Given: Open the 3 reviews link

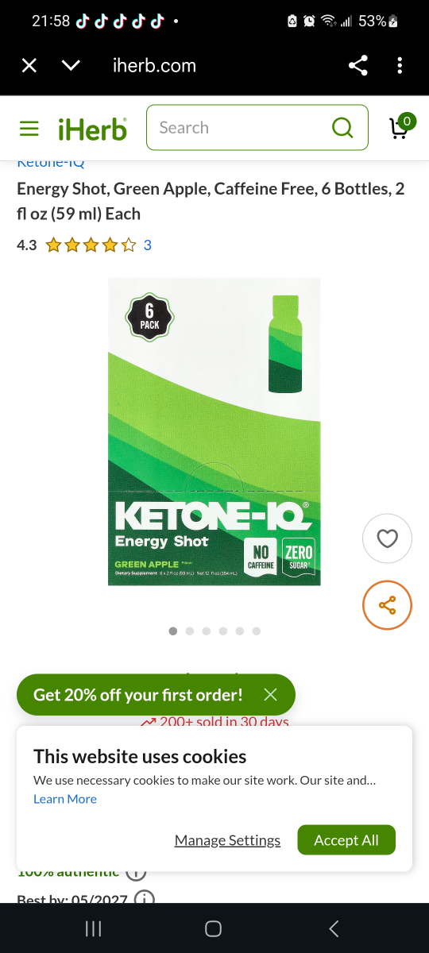Looking at the screenshot, I should click(148, 245).
